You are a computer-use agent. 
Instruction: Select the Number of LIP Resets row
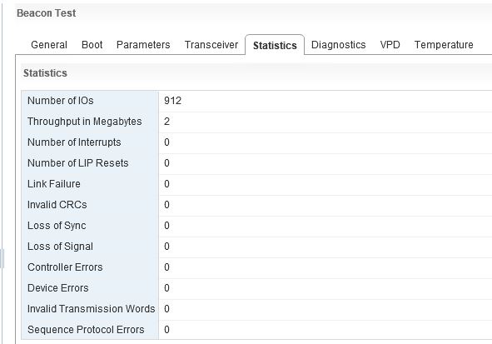coord(256,163)
